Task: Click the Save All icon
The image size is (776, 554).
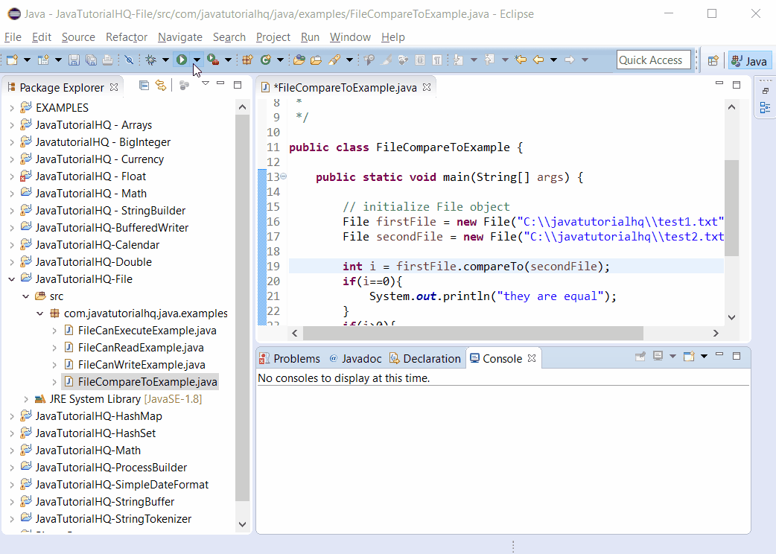Action: (x=89, y=60)
